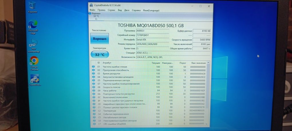Open the CrystalDiskInfo desktop shortcut
292x131 pixels.
[x=35, y=80]
